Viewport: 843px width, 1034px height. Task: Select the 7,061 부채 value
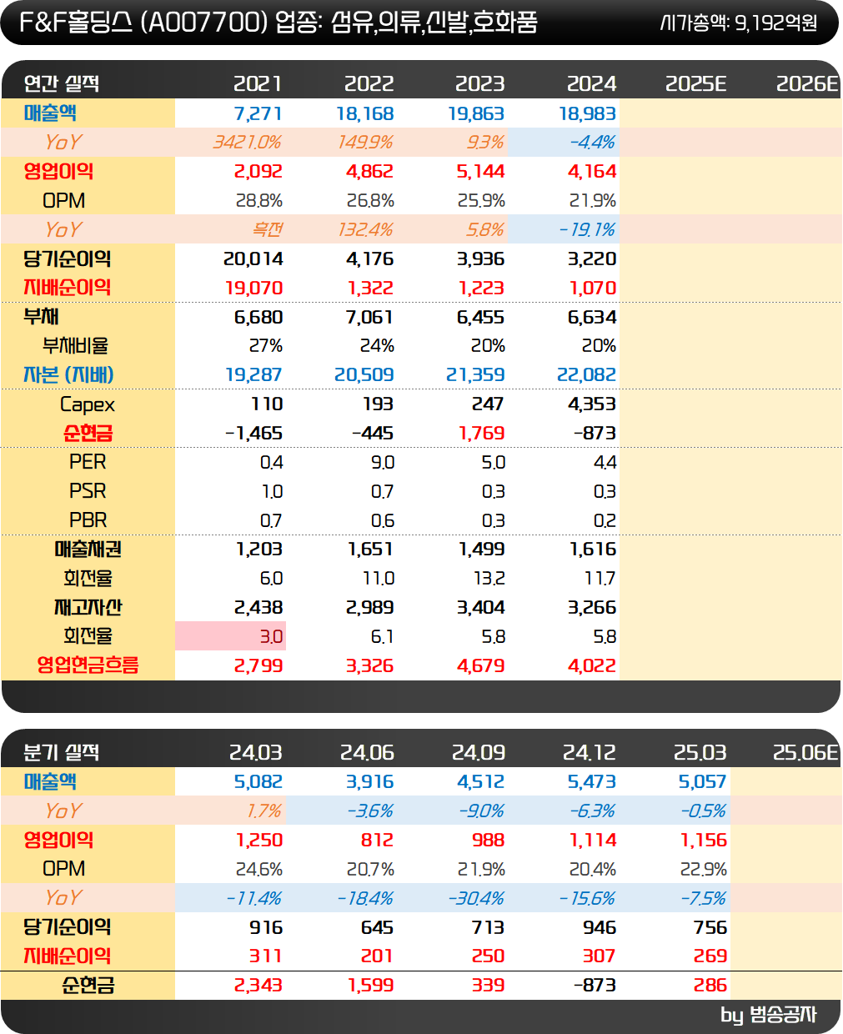coord(369,317)
